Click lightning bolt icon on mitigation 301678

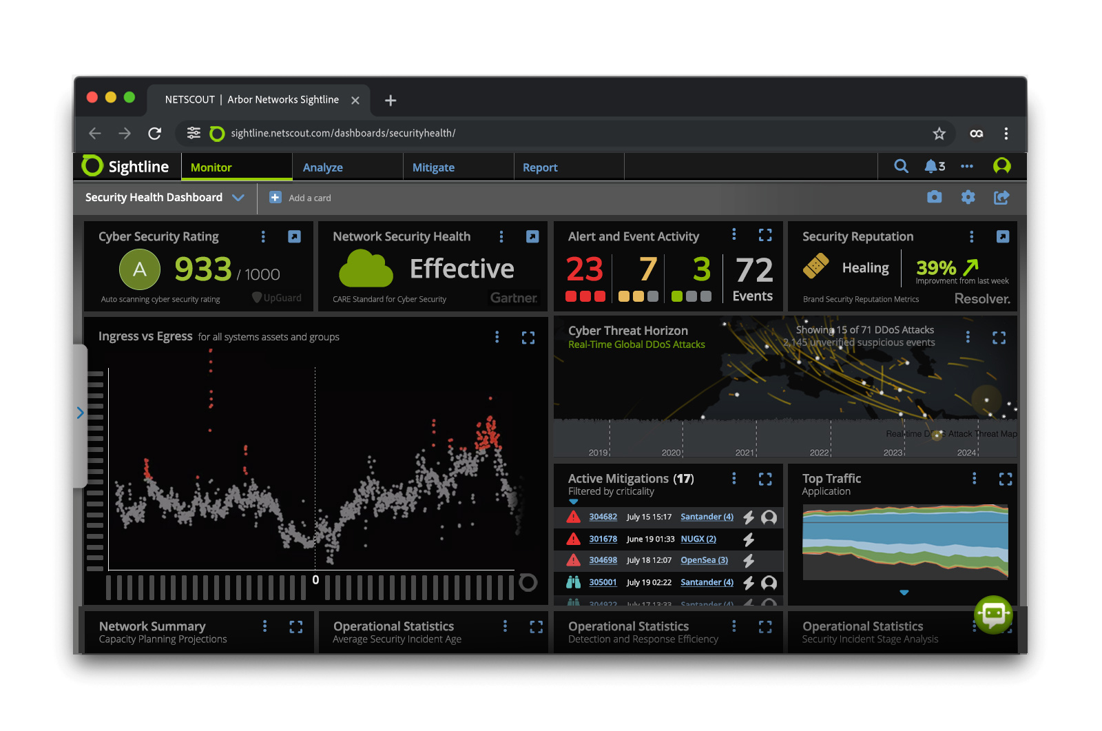tap(749, 539)
